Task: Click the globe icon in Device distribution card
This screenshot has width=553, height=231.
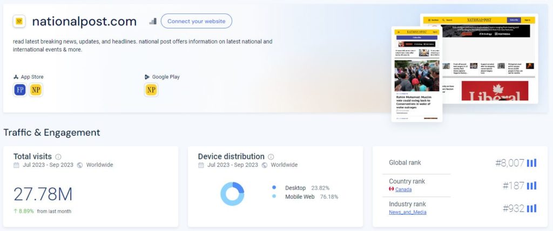Action: click(x=264, y=165)
